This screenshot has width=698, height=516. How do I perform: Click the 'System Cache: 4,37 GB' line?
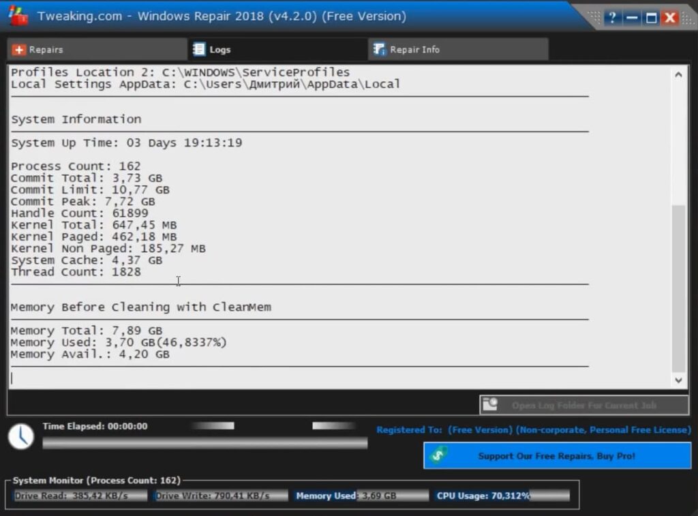pyautogui.click(x=87, y=260)
